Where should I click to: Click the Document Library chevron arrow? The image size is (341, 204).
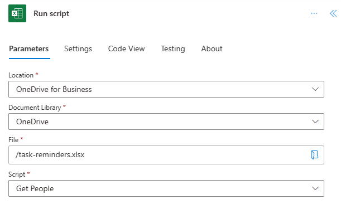[315, 122]
